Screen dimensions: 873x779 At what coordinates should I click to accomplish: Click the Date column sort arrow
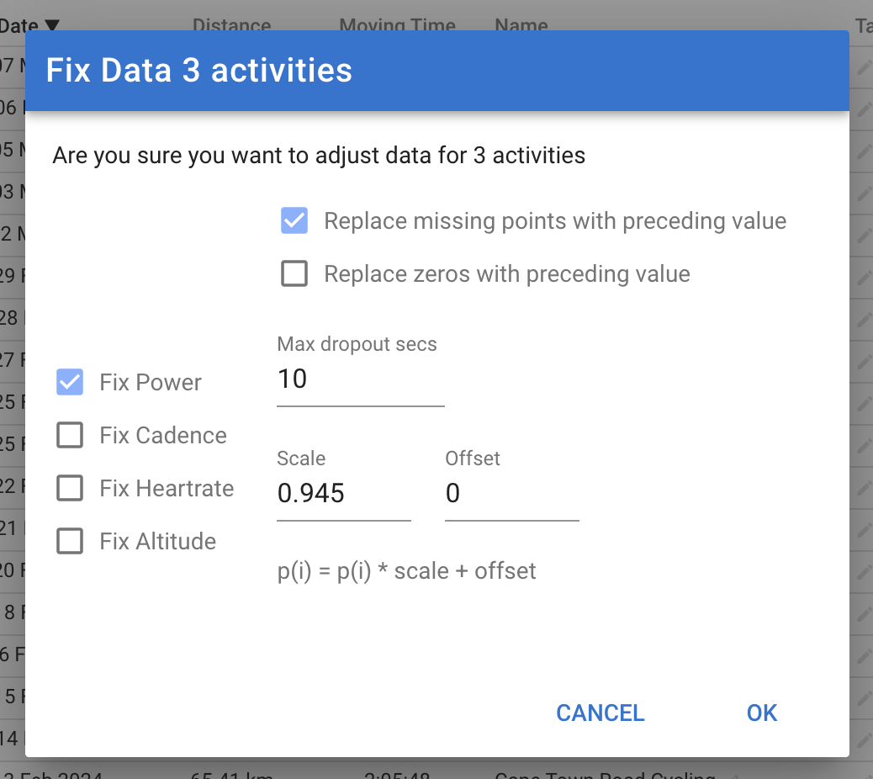[x=52, y=26]
